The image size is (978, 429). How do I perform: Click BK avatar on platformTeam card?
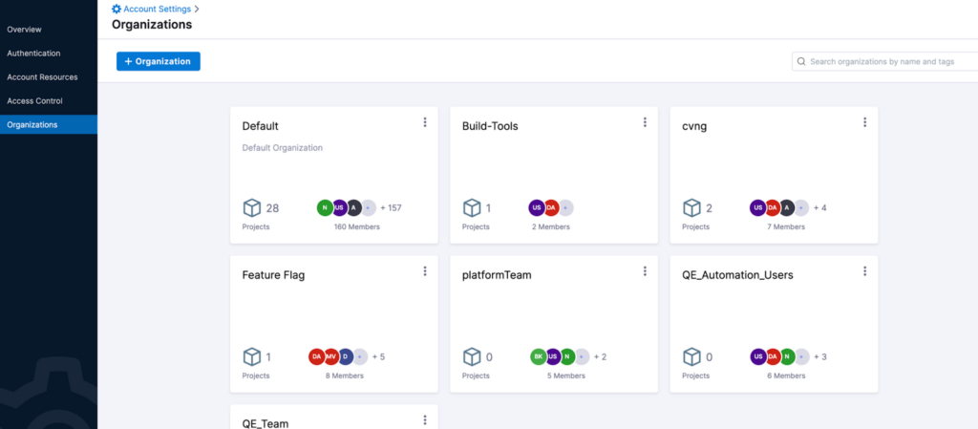point(539,356)
